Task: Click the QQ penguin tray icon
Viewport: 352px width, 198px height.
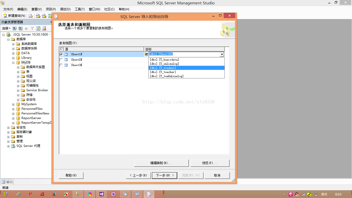Action: [x=297, y=194]
